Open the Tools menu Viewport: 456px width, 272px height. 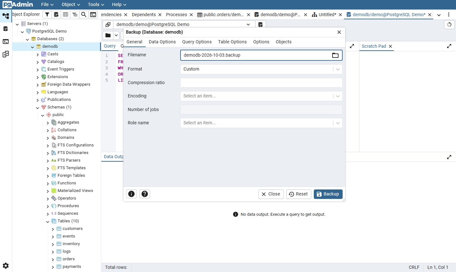[x=96, y=4]
